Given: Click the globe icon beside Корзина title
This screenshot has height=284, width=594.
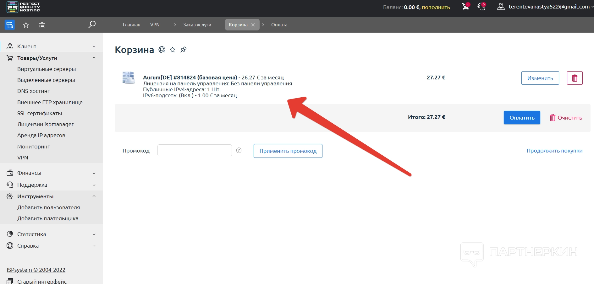Looking at the screenshot, I should click(162, 50).
